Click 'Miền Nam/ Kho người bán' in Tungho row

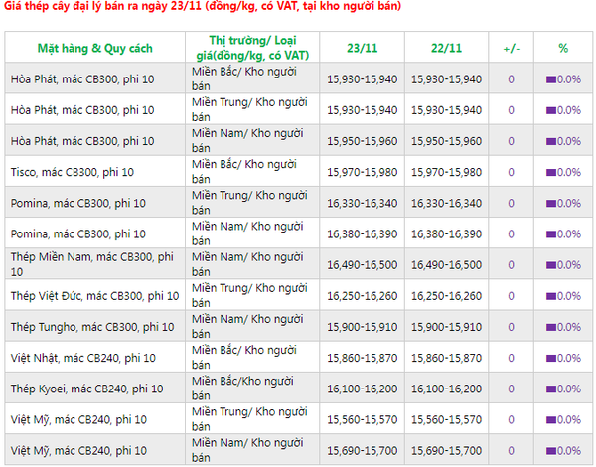click(247, 327)
